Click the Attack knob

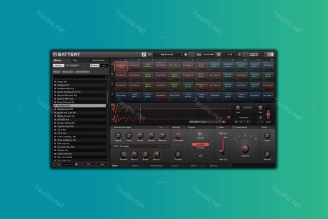pos(118,136)
